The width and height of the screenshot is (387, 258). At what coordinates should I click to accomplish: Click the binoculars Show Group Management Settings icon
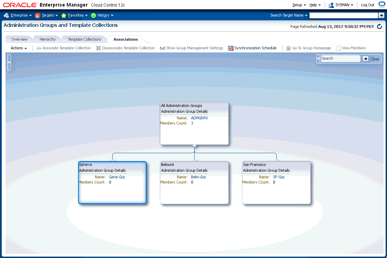tap(162, 48)
